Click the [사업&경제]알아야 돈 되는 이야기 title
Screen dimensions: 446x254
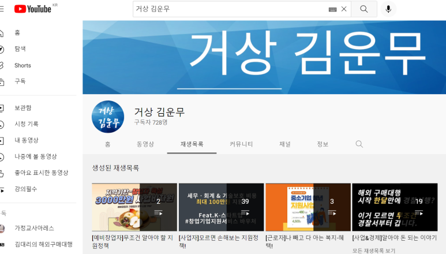[395, 238]
